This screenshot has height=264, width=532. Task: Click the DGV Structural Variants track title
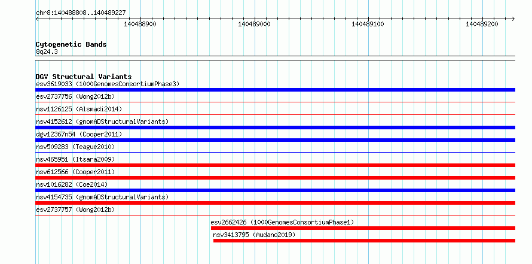pyautogui.click(x=84, y=77)
